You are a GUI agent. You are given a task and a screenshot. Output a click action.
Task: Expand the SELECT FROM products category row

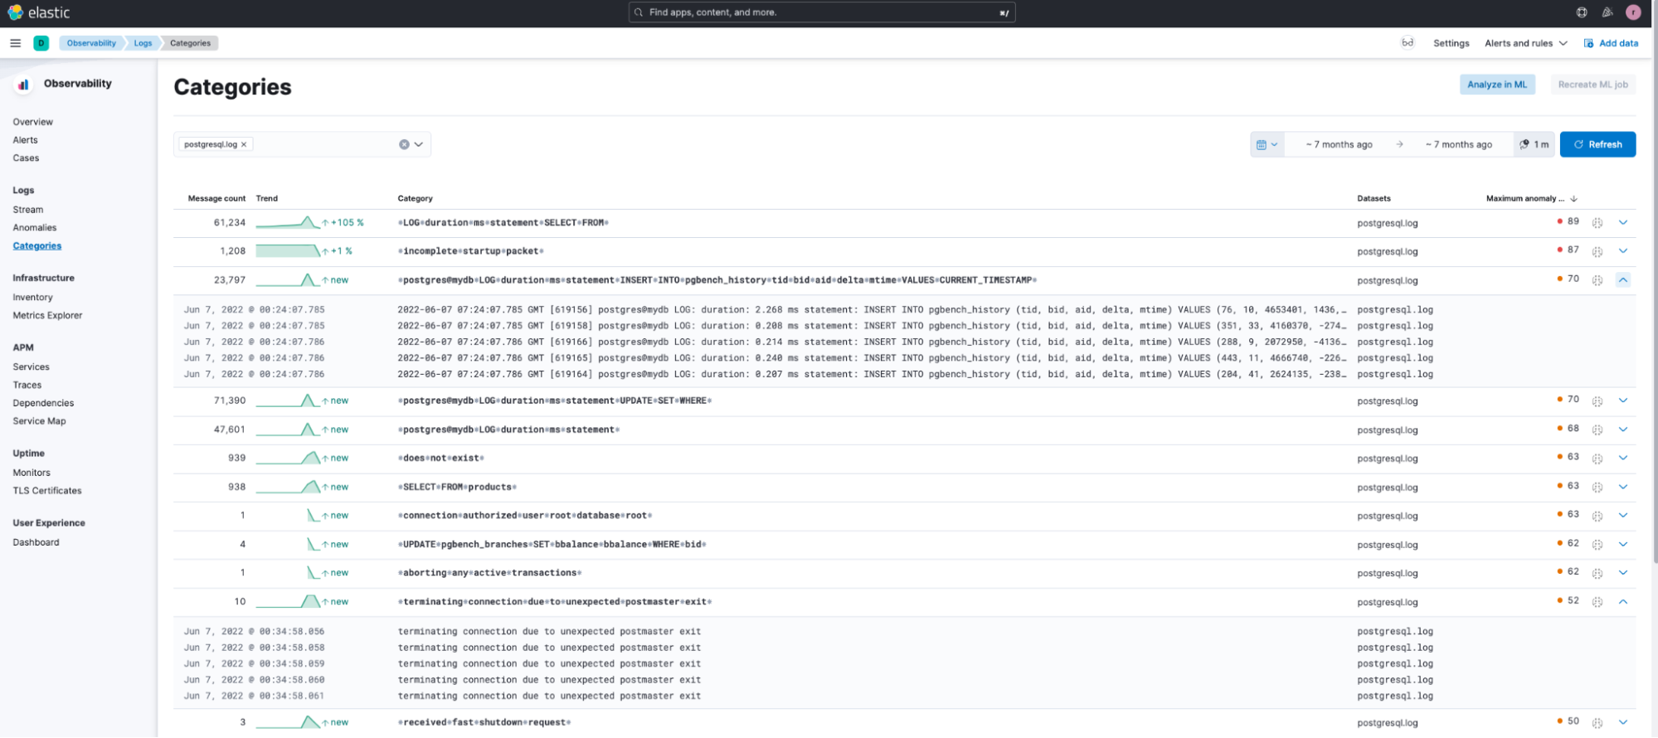tap(1623, 487)
